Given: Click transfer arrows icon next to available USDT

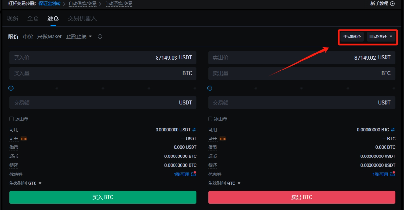Looking at the screenshot, I should point(194,130).
